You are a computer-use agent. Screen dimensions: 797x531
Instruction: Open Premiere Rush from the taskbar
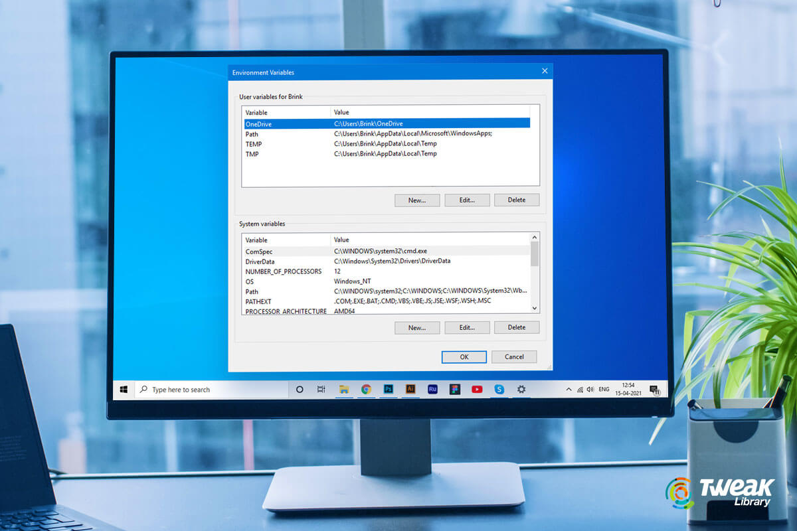tap(432, 390)
